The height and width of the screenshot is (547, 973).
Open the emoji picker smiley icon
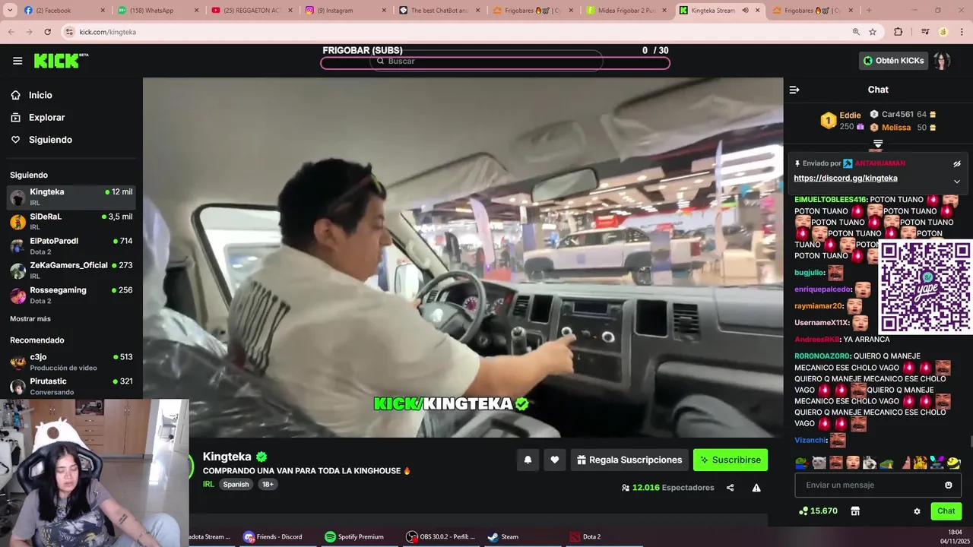point(949,485)
